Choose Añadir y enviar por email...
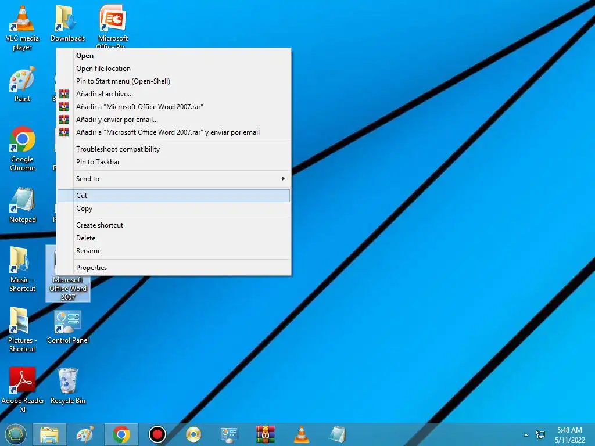This screenshot has width=595, height=446. pyautogui.click(x=174, y=120)
